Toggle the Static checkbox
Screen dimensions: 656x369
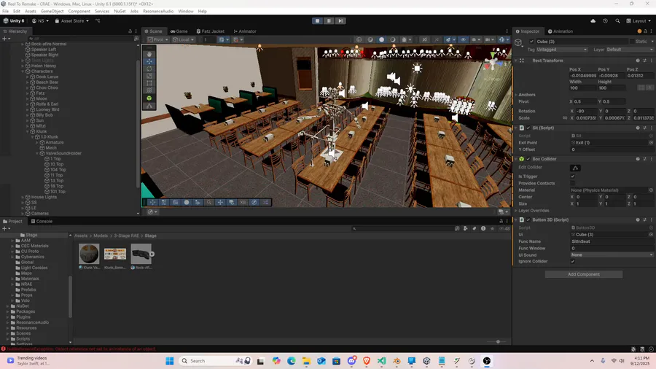pos(632,42)
